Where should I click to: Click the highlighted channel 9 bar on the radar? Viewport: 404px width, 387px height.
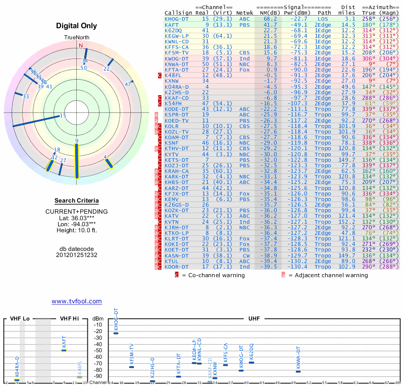pos(77,160)
